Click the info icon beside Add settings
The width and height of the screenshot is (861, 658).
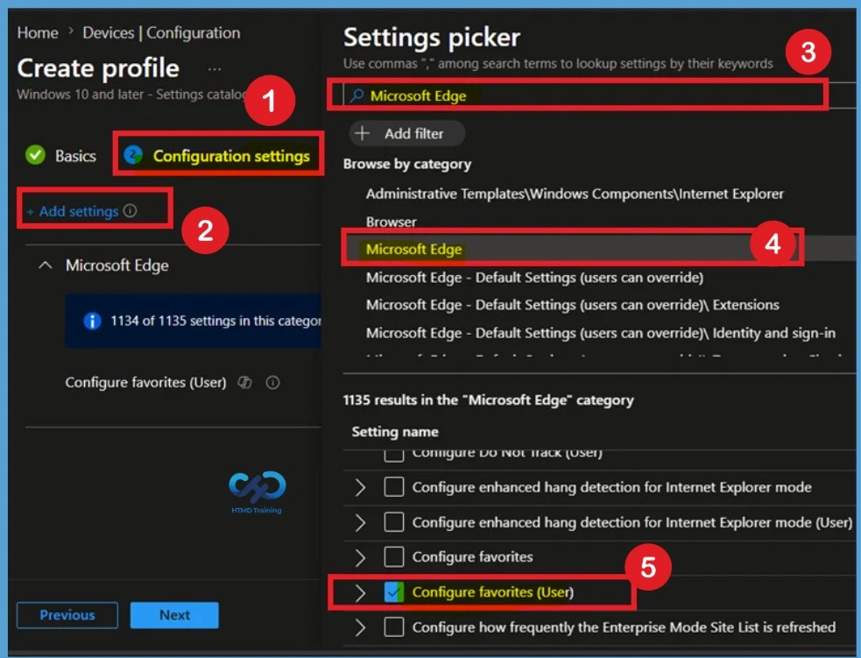coord(131,211)
